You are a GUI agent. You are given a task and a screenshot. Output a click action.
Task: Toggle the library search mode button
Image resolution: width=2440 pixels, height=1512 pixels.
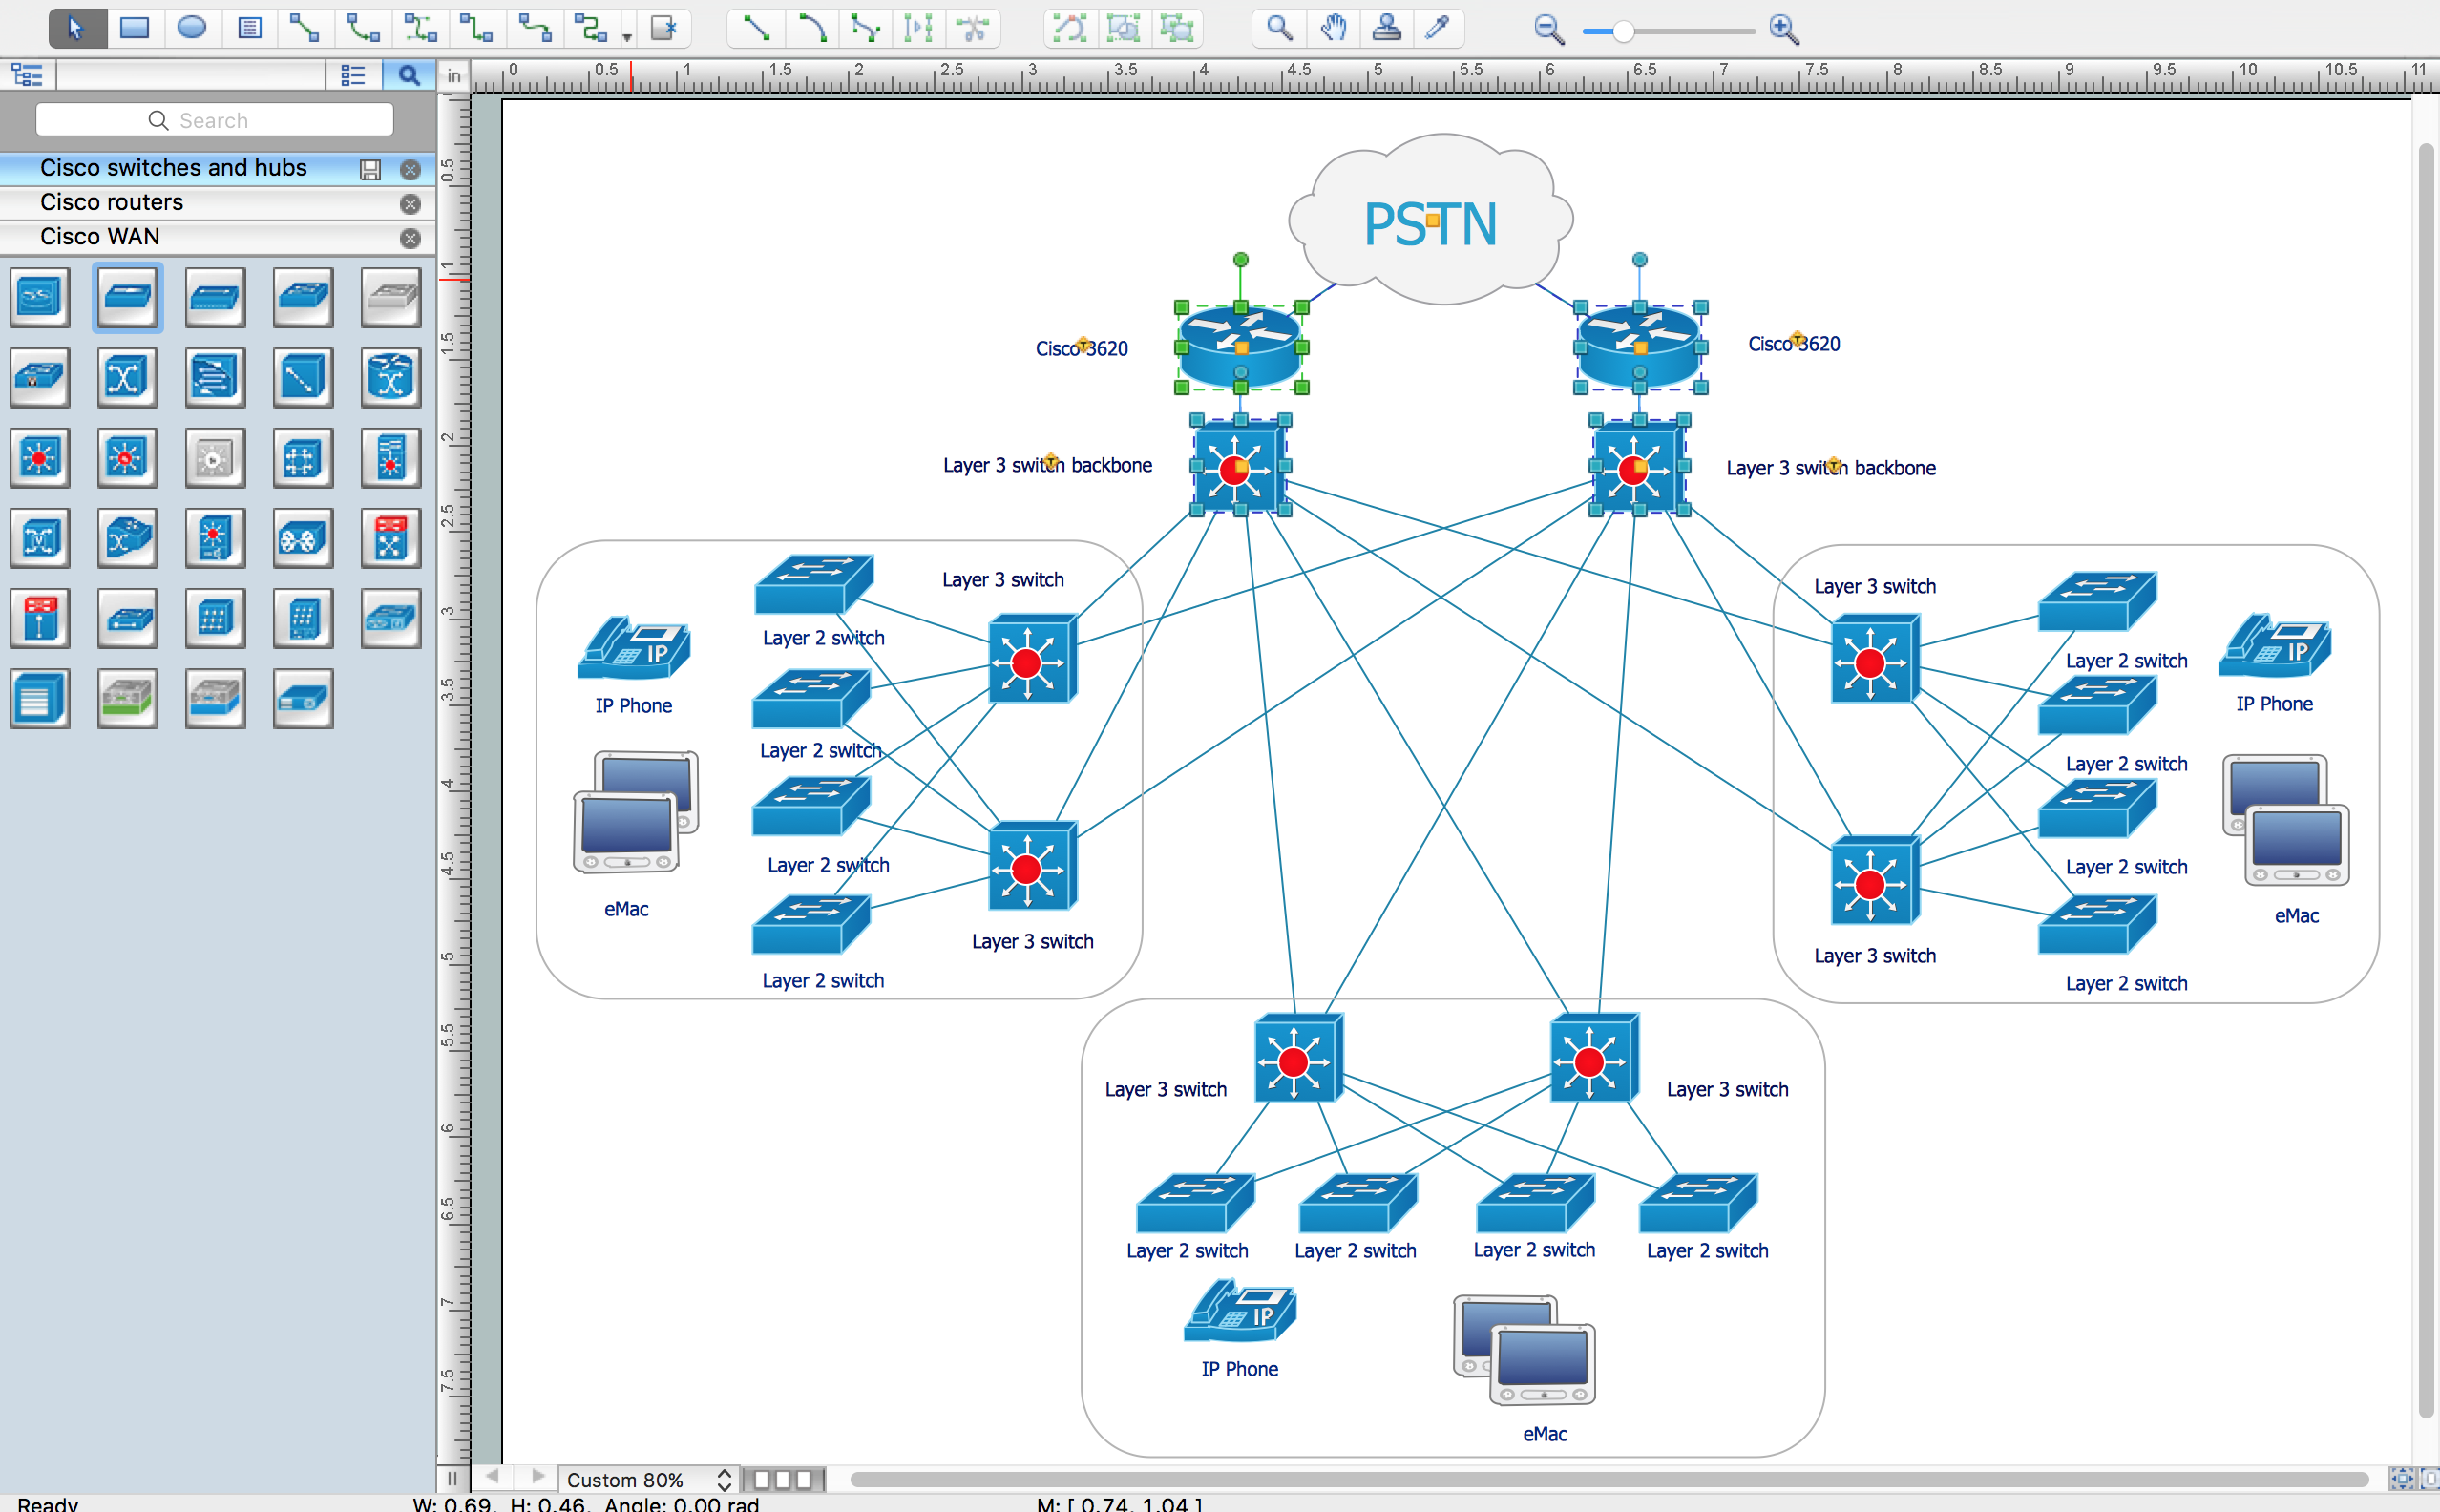[408, 75]
